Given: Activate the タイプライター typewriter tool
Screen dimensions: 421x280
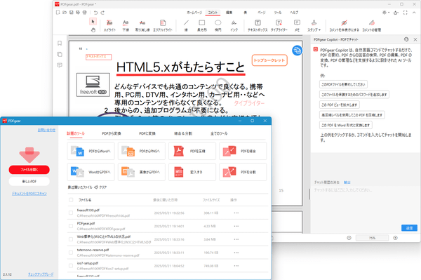Looking at the screenshot, I should pyautogui.click(x=279, y=26).
